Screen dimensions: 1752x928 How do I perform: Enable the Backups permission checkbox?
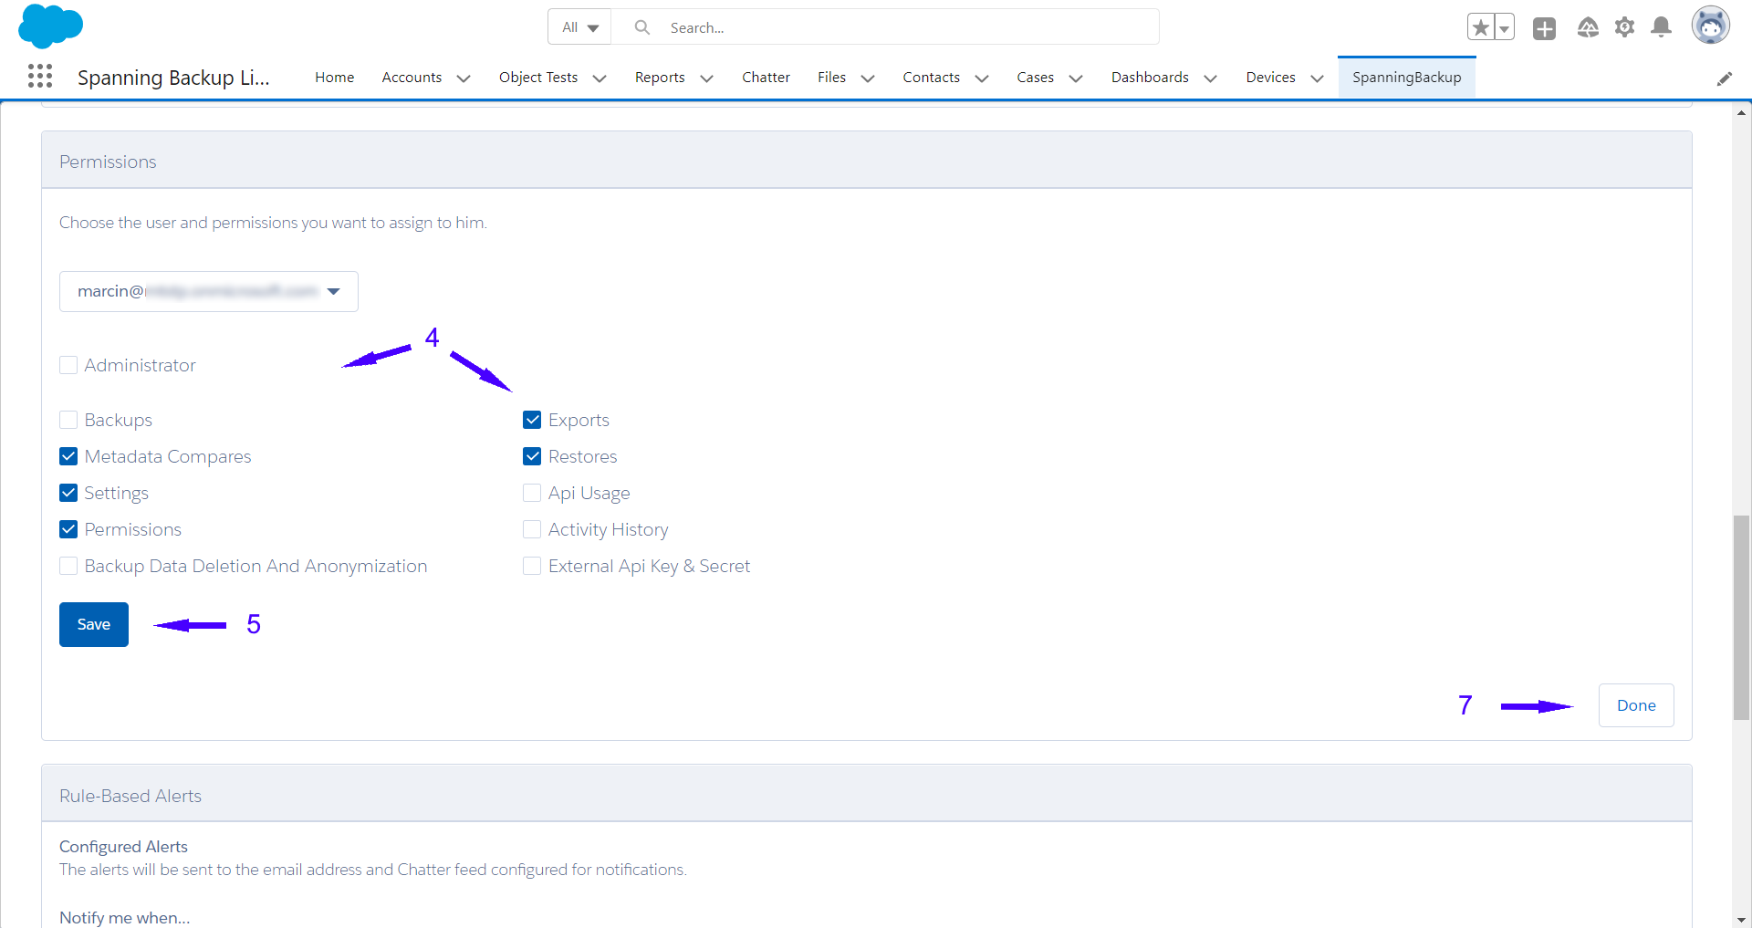(68, 420)
